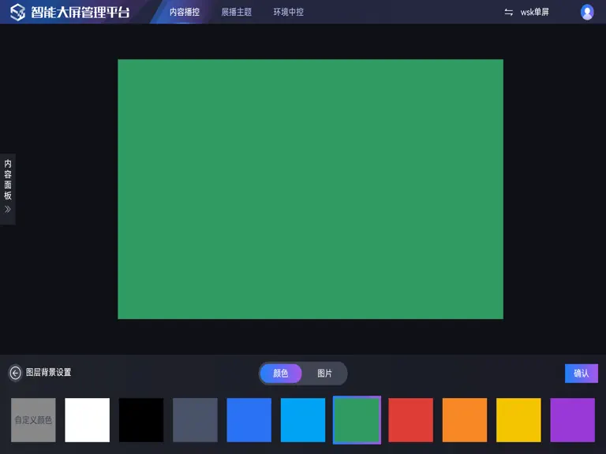Select the wsk单屏 screen name
606x454 pixels.
(x=534, y=12)
